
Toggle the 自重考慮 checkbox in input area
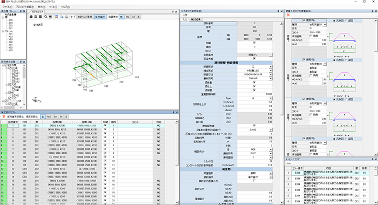(x=254, y=59)
